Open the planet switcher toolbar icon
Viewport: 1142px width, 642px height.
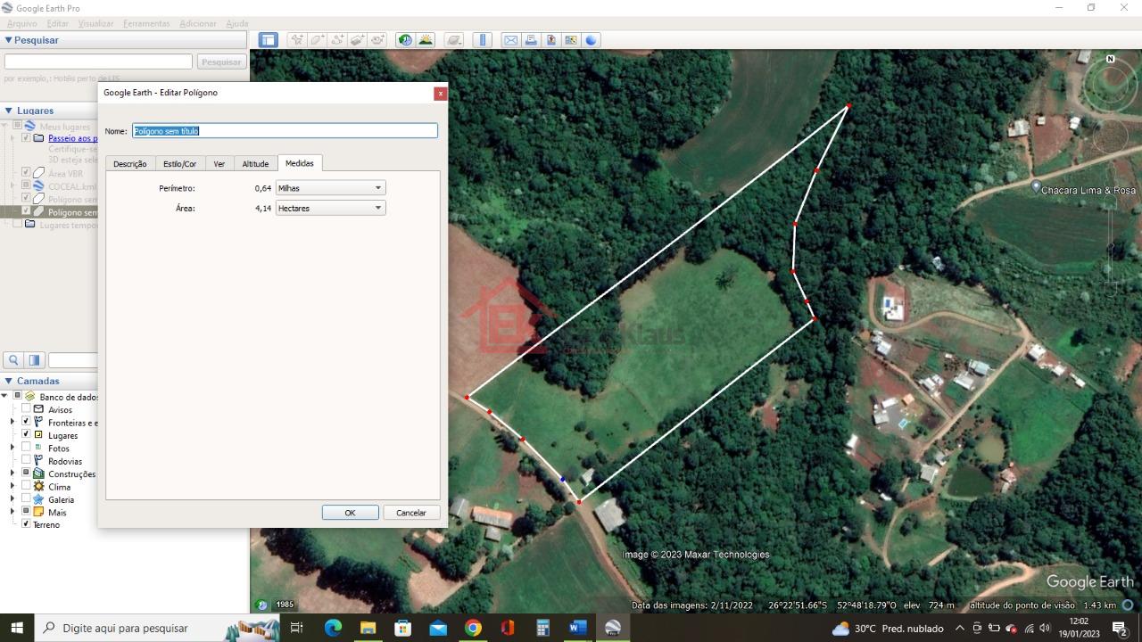click(454, 40)
